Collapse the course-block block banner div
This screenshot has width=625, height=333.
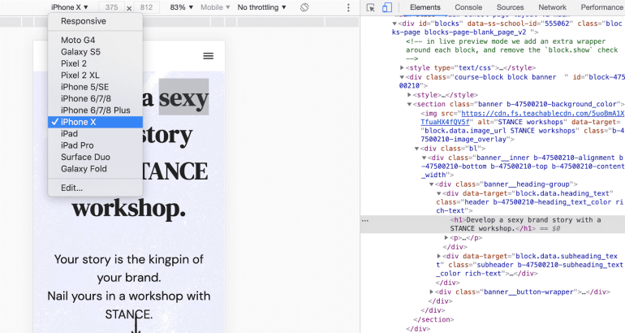(402, 77)
